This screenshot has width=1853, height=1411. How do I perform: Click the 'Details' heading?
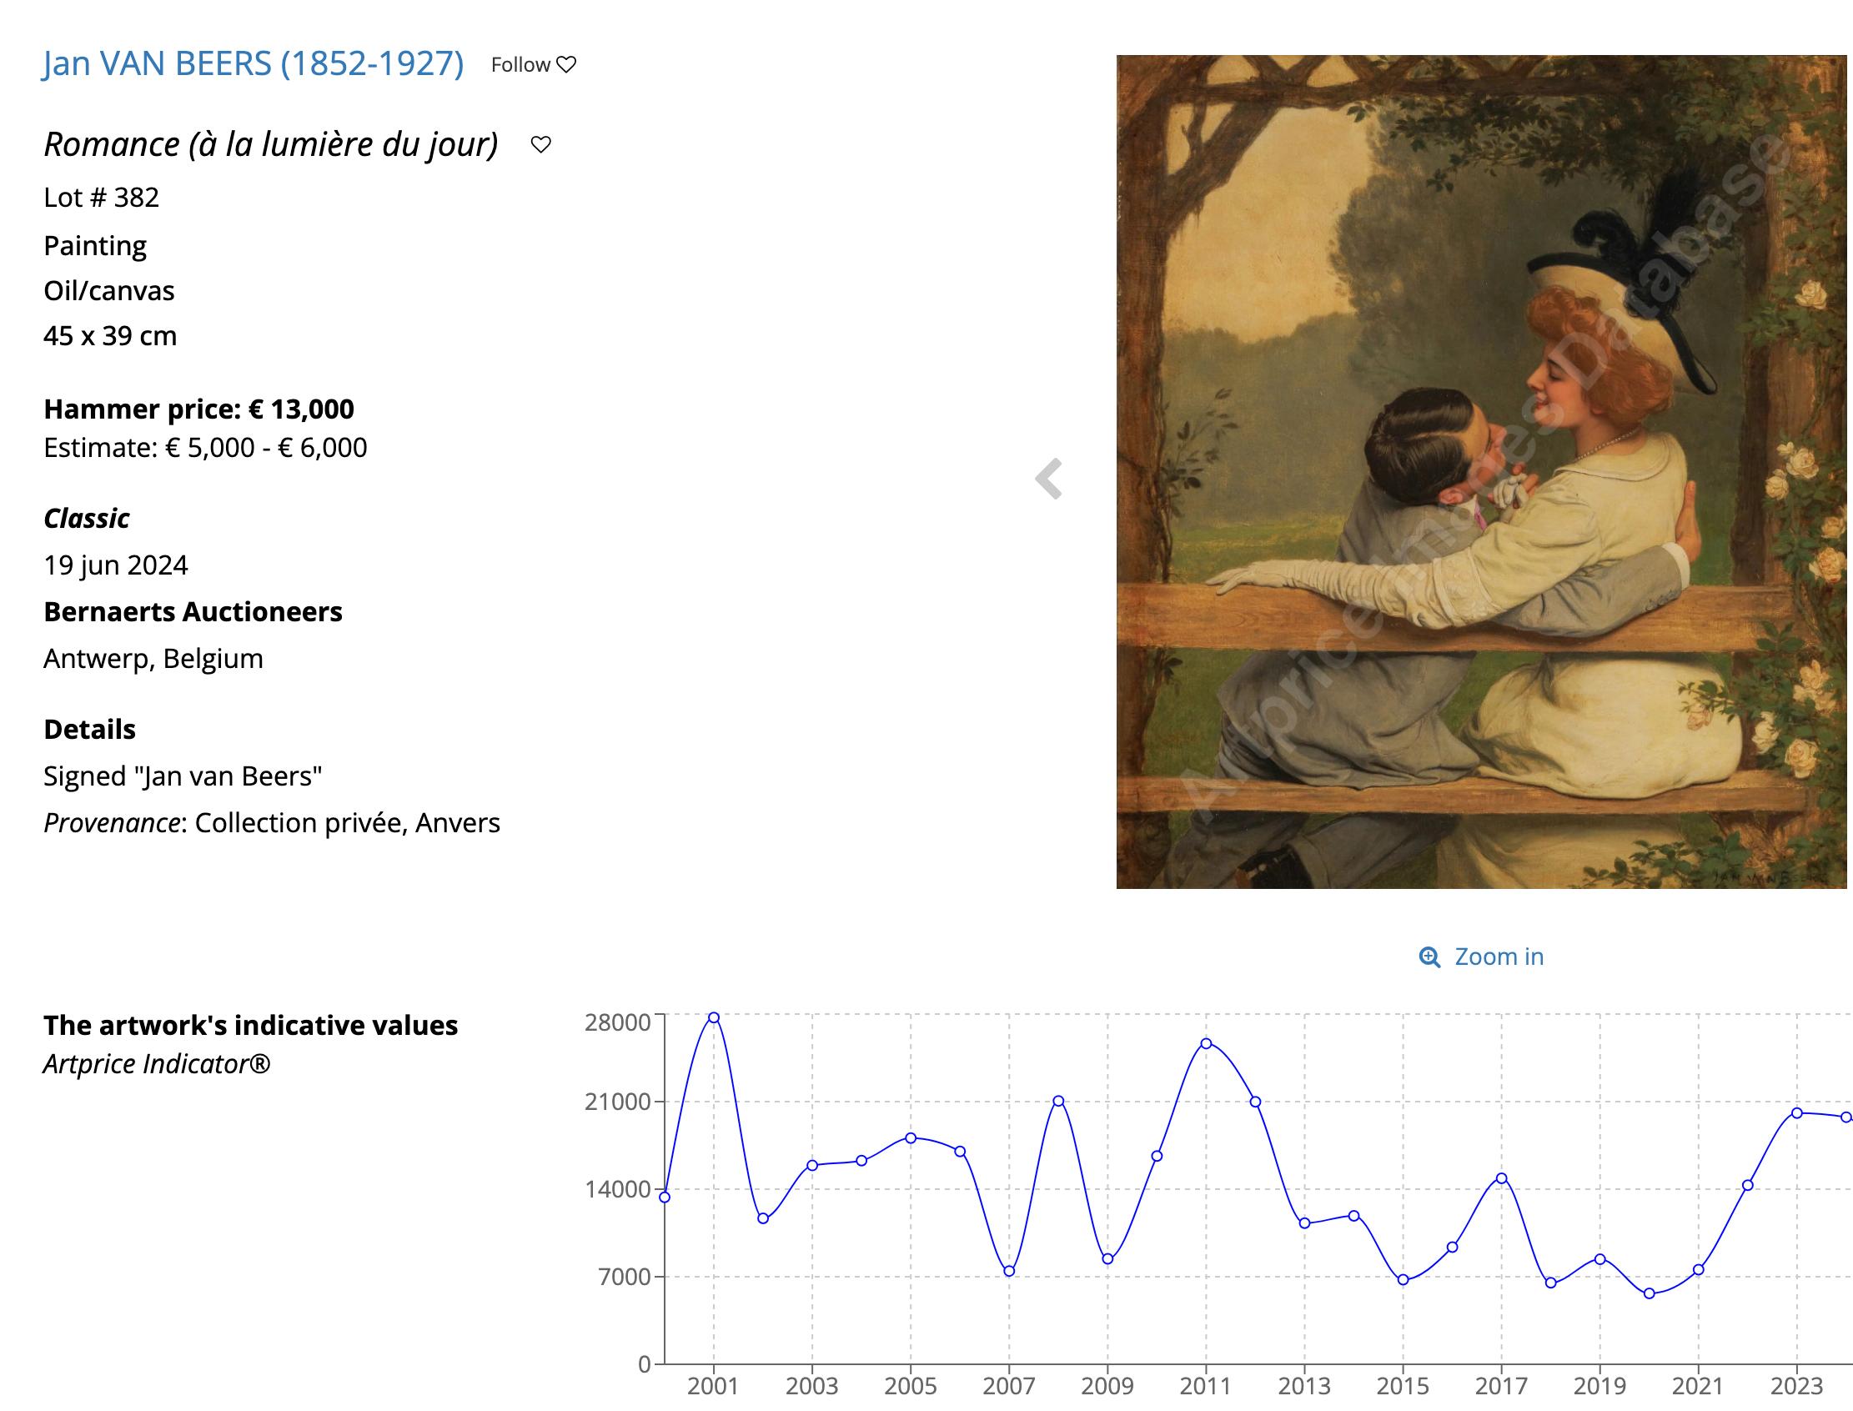90,729
